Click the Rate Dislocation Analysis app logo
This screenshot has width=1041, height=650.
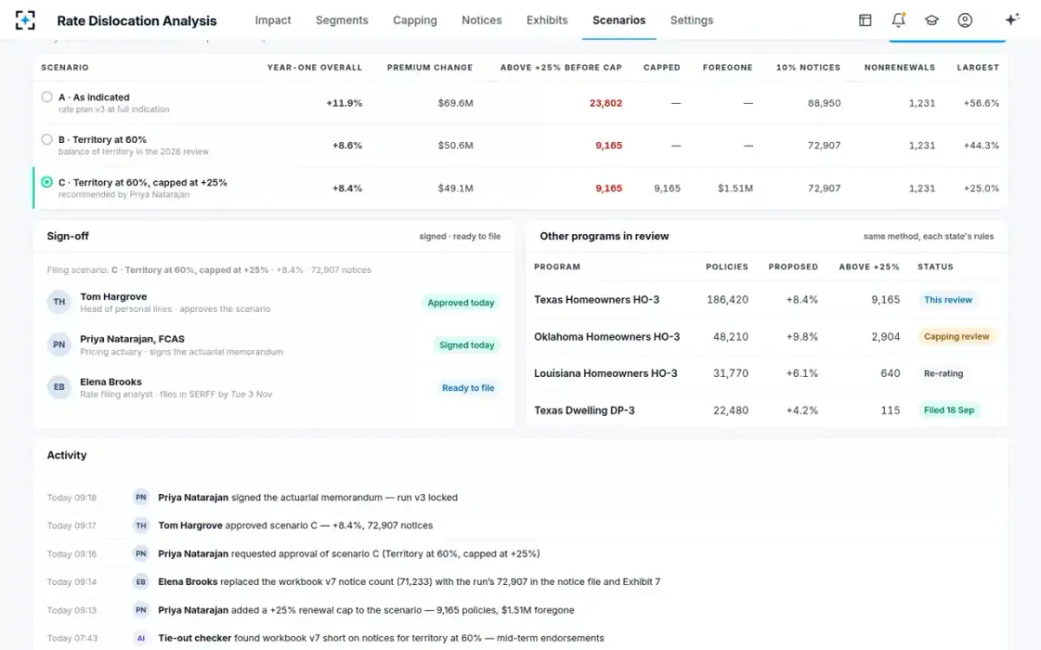coord(26,20)
